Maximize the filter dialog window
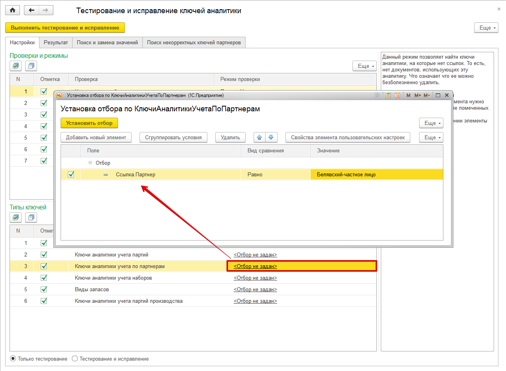Image resolution: width=506 pixels, height=371 pixels. pos(438,95)
